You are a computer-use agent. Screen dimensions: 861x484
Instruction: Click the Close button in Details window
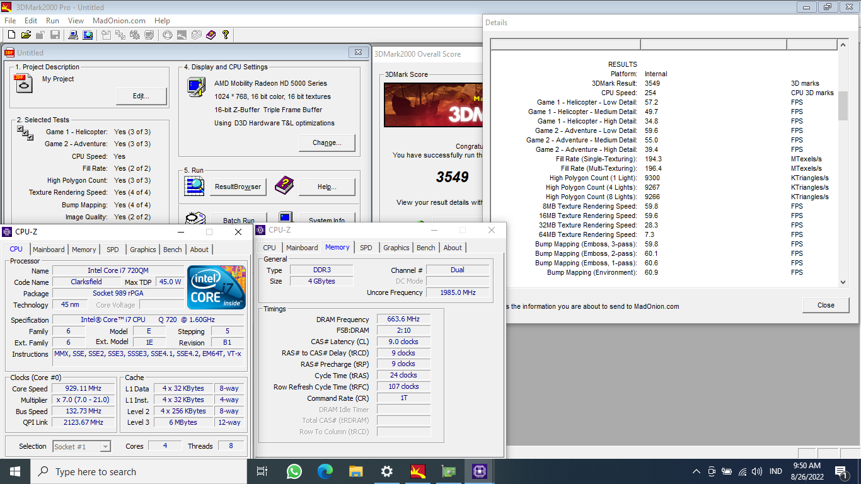826,305
